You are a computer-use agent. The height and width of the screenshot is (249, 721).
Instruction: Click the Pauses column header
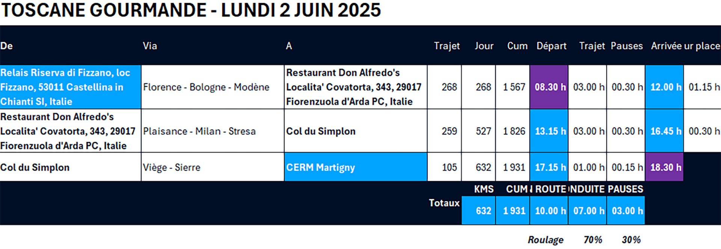point(626,46)
